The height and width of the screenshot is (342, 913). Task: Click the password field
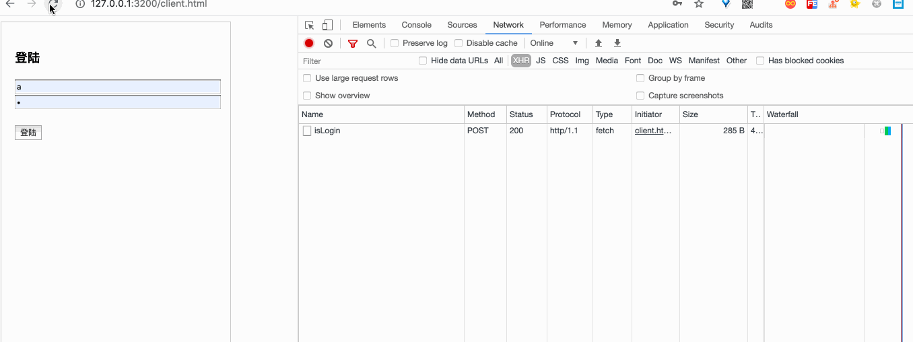point(118,102)
